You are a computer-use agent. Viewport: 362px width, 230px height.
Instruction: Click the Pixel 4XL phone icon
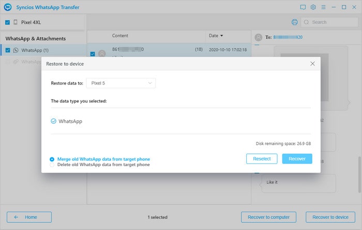click(x=16, y=22)
